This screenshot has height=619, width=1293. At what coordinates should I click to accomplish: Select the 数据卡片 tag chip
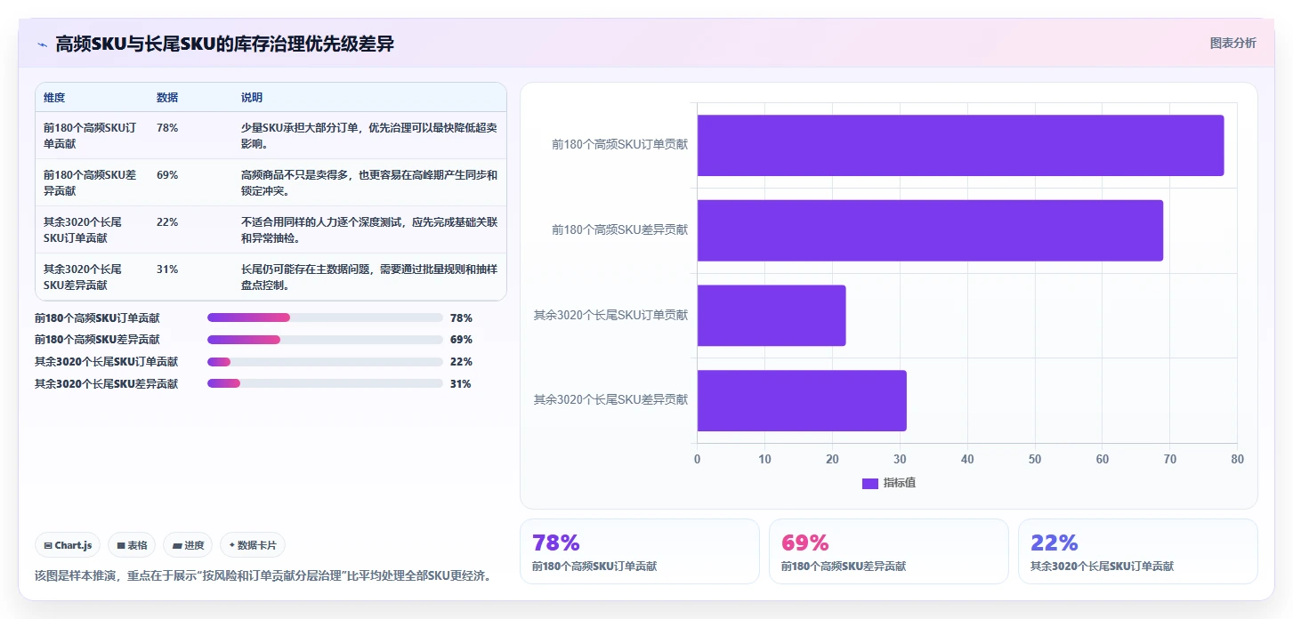pos(253,545)
